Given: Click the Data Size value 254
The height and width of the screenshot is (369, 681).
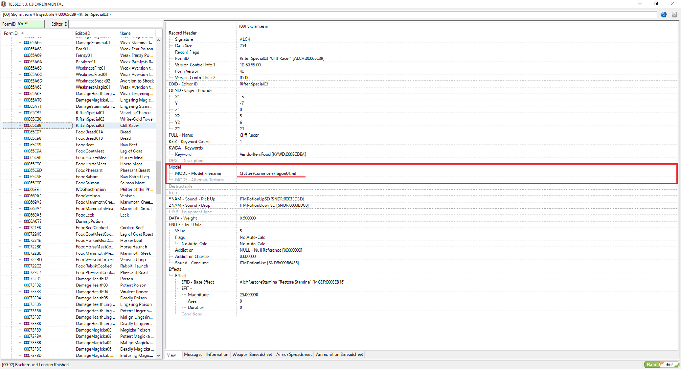Looking at the screenshot, I should pyautogui.click(x=243, y=46).
